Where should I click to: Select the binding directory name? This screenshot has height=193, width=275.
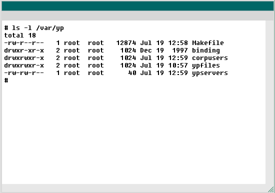pos(206,50)
